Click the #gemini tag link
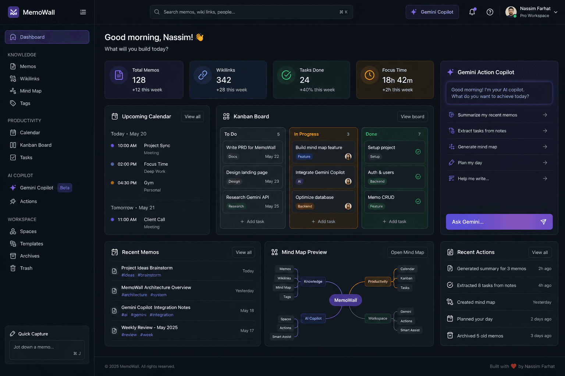 (139, 315)
